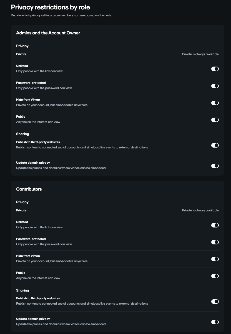
Task: Switch off Update domain privacy for Contributors
Action: (x=215, y=322)
